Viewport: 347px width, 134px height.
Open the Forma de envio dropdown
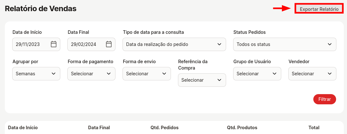147,74
